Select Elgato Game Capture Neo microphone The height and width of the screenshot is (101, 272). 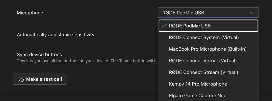(208, 95)
